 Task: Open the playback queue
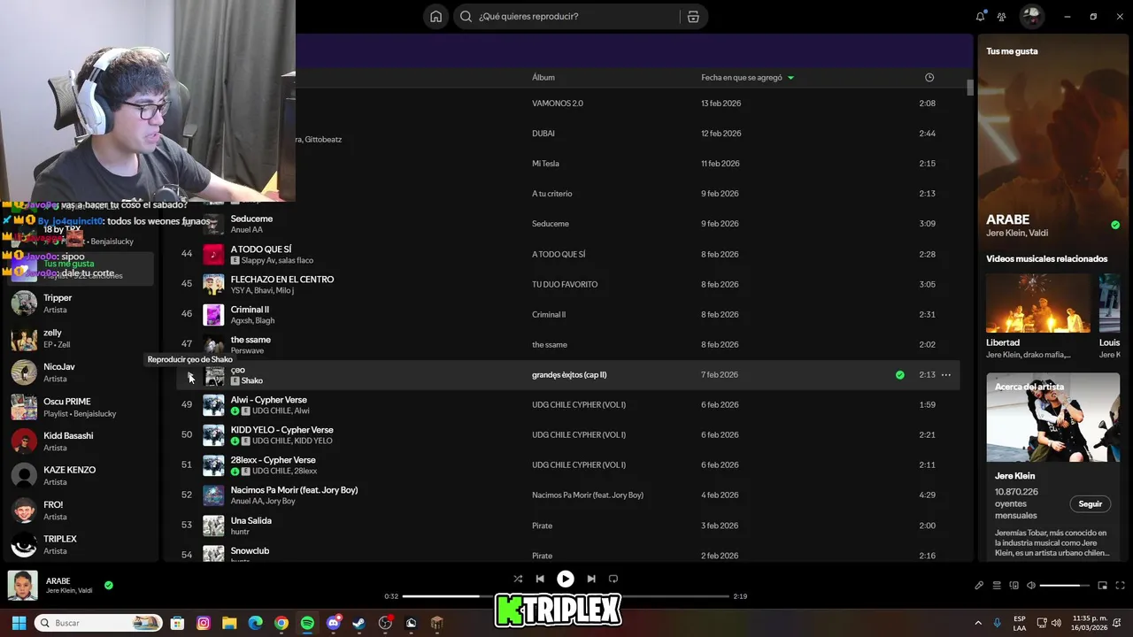(x=997, y=585)
